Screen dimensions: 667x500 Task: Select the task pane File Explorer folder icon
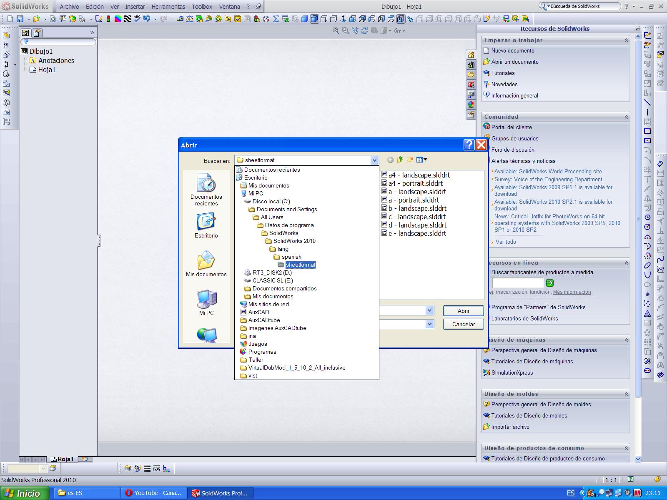471,75
